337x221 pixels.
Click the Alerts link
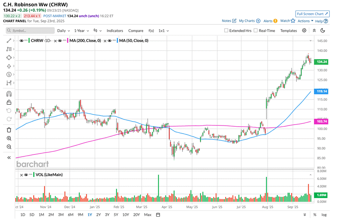(x=268, y=21)
